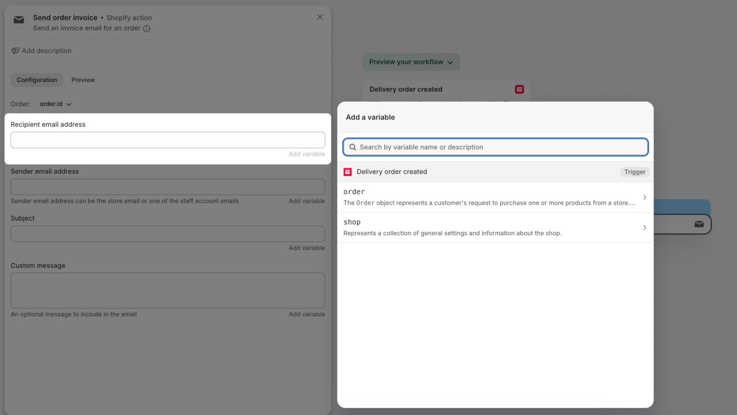
Task: Add variable to Subject field
Action: point(307,248)
